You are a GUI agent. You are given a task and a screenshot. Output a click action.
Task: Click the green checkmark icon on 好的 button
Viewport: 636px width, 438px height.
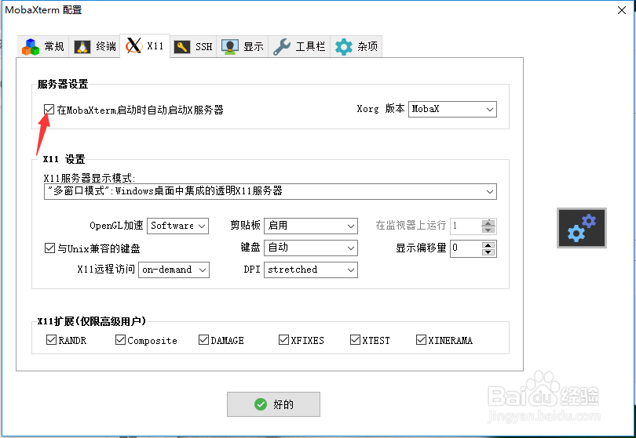click(x=261, y=404)
